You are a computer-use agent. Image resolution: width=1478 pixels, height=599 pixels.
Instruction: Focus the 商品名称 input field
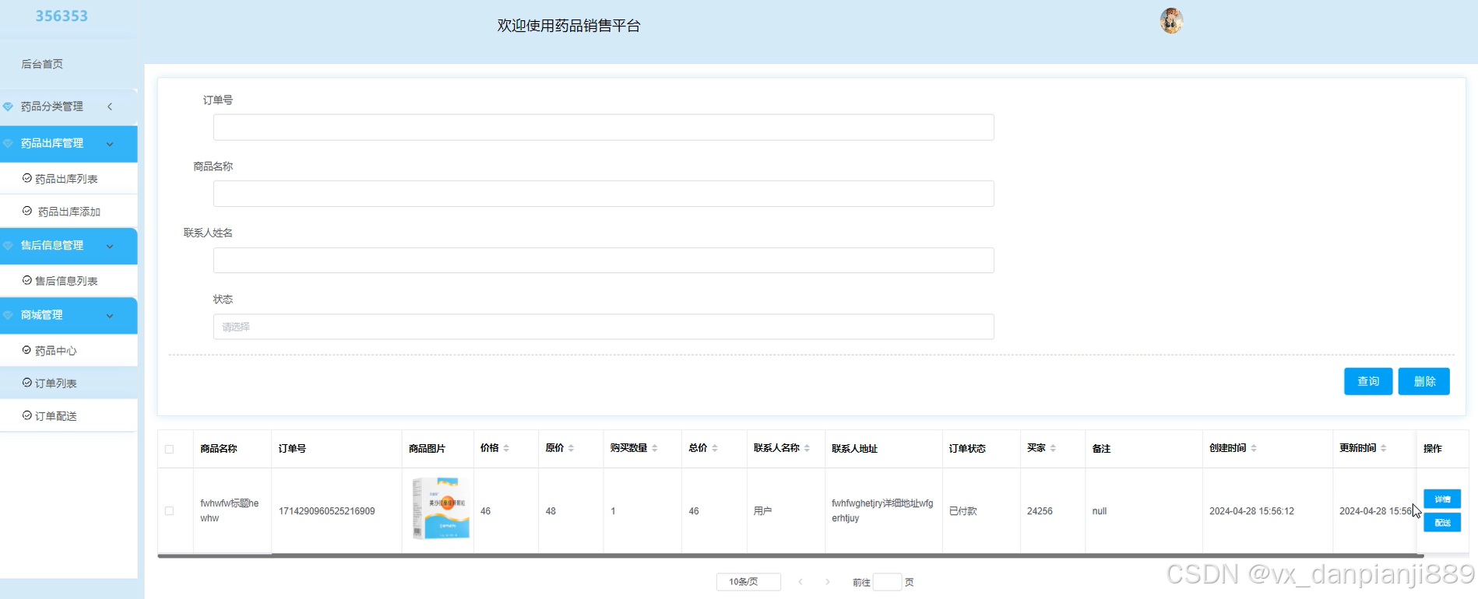[x=604, y=194]
